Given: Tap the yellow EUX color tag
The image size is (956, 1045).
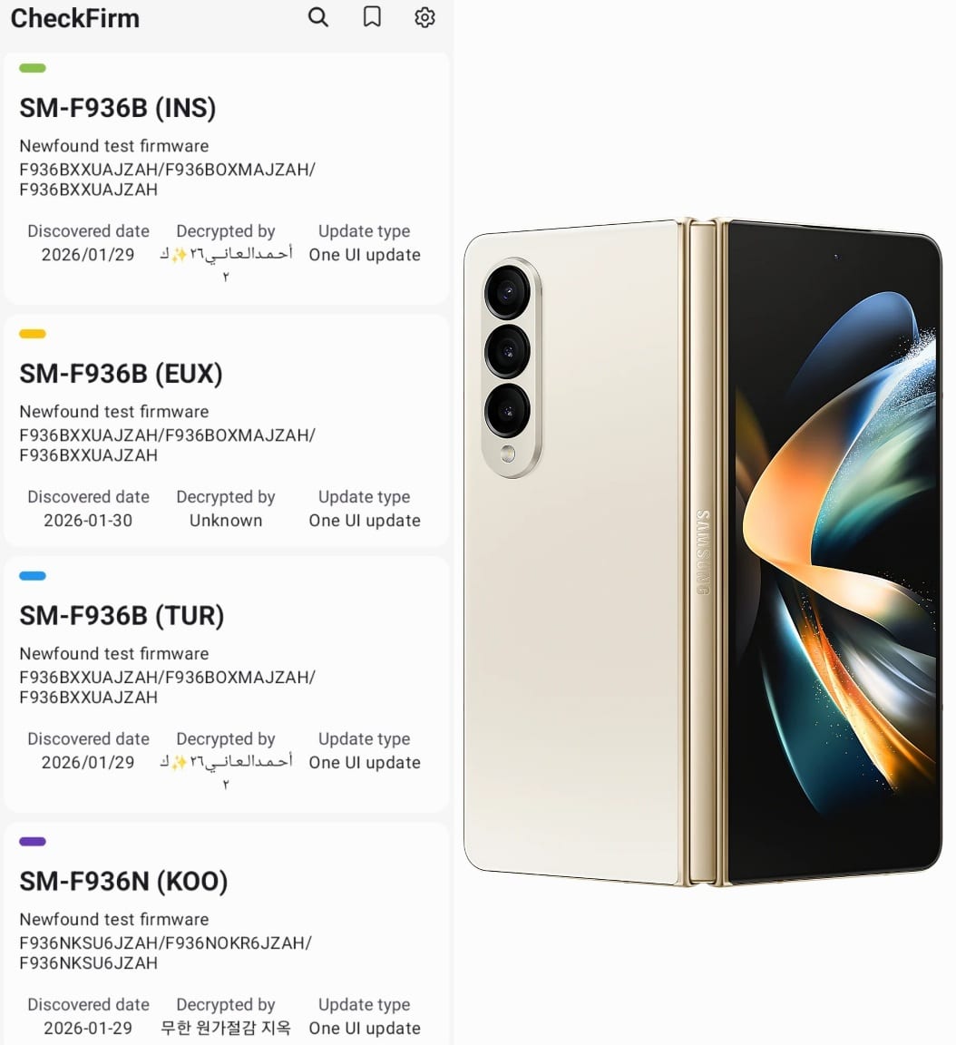Looking at the screenshot, I should tap(33, 334).
